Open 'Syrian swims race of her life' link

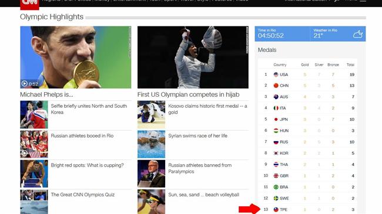pos(198,135)
